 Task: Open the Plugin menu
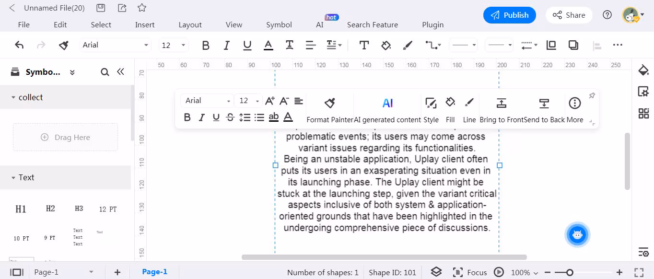433,24
